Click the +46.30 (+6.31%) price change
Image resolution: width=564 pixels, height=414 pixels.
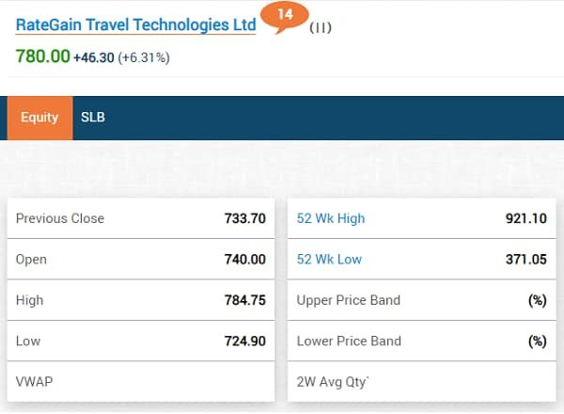pos(121,57)
